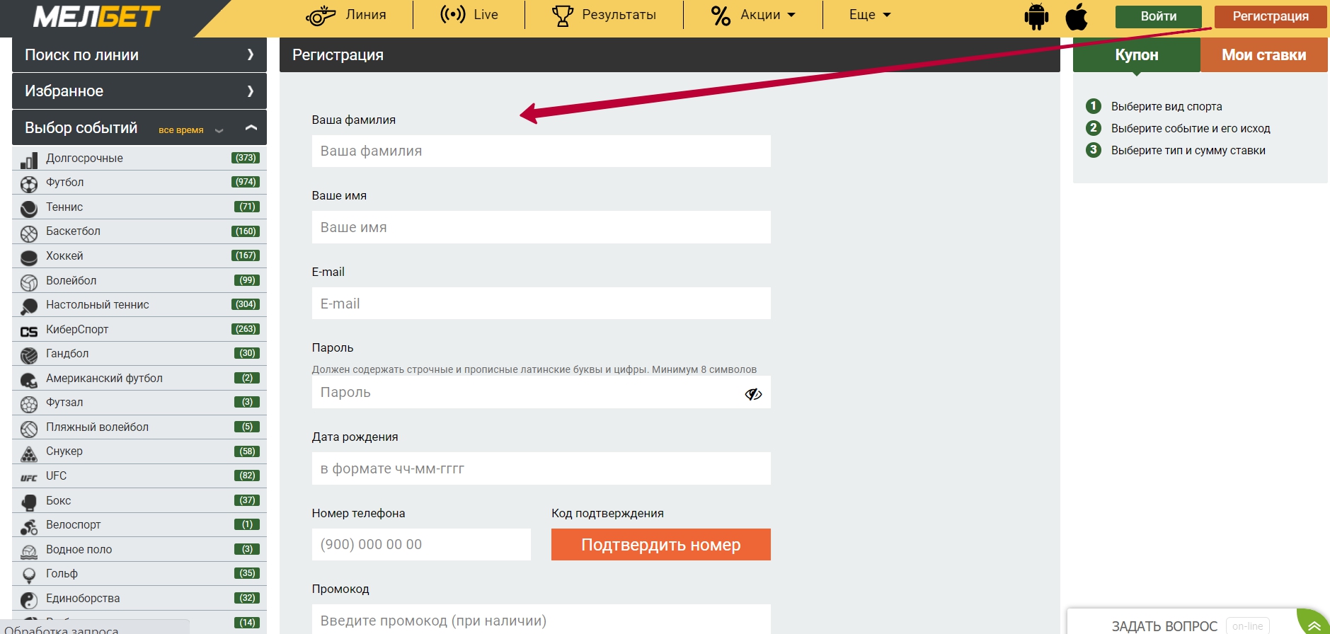The height and width of the screenshot is (634, 1330).
Task: Select the Гольф icon
Action: coord(29,575)
